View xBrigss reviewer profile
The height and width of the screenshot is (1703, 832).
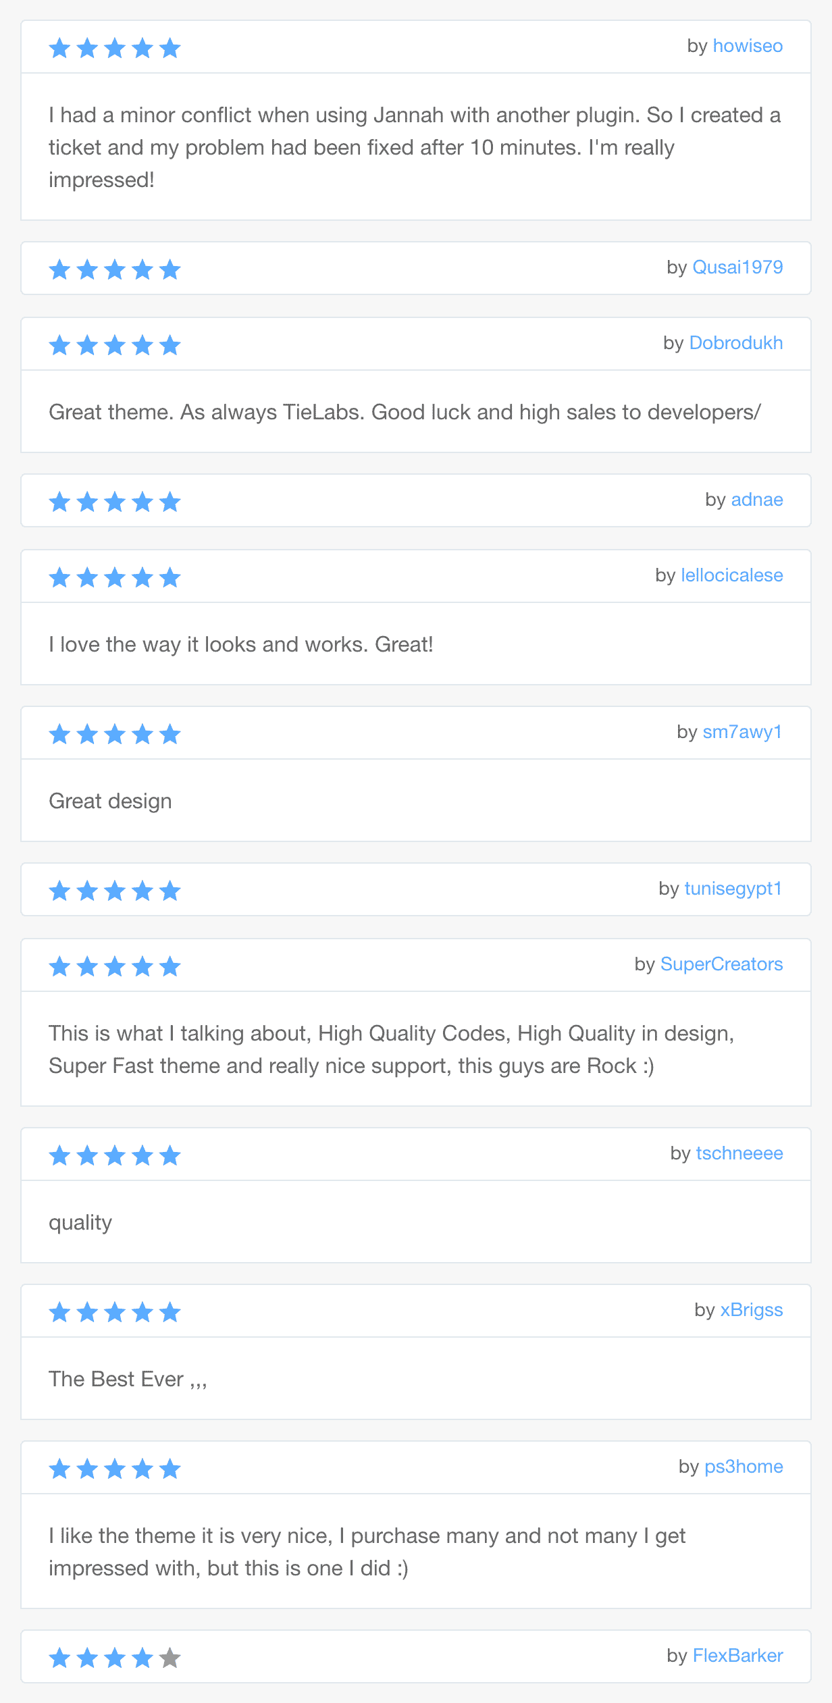pos(751,1310)
